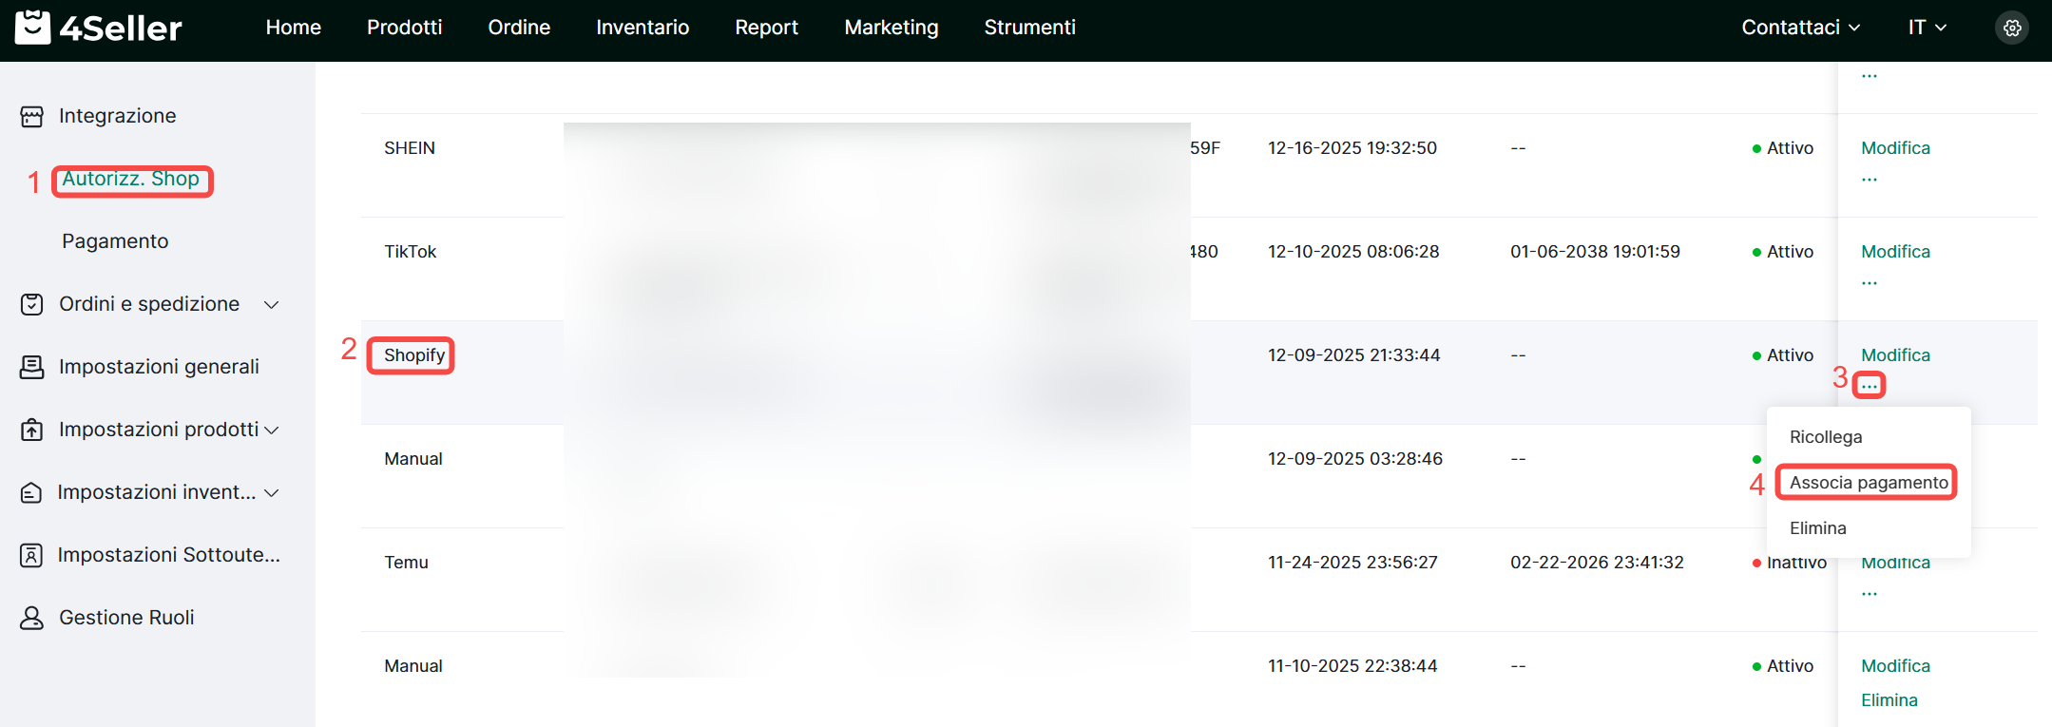The image size is (2052, 727).
Task: Expand the Ordini e spedizione section
Action: 271,304
